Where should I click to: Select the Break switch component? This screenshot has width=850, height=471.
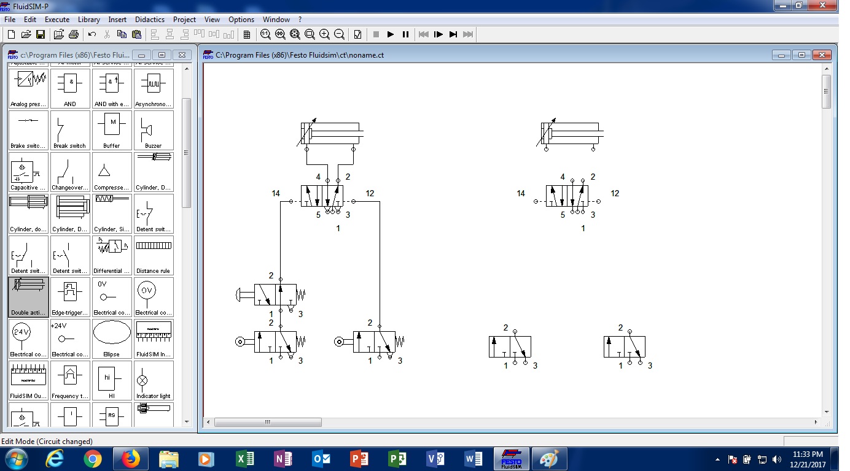[70, 130]
